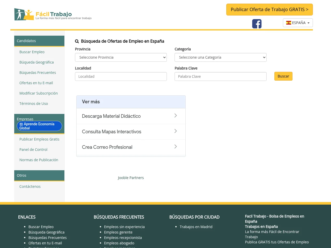Select Candidatos sidebar header
Screen dimensions: 331x248
pyautogui.click(x=39, y=41)
